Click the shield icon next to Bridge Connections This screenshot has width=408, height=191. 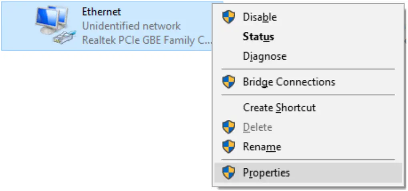[228, 82]
